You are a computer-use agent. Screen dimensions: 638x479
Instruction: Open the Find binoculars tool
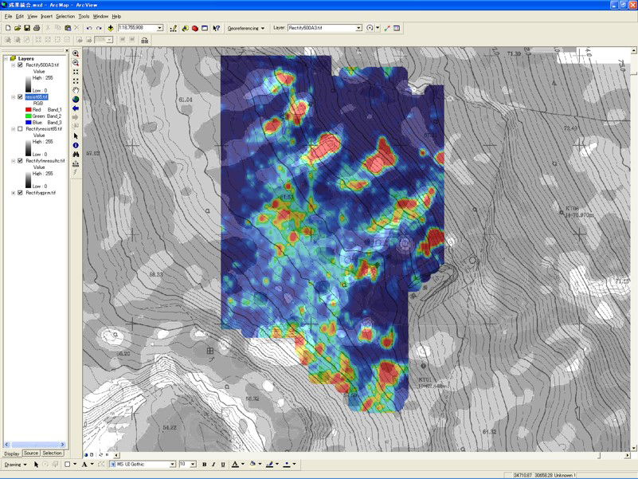pyautogui.click(x=76, y=155)
